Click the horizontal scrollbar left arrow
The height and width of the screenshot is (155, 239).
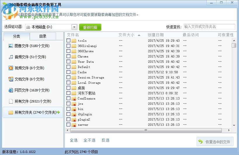67,130
